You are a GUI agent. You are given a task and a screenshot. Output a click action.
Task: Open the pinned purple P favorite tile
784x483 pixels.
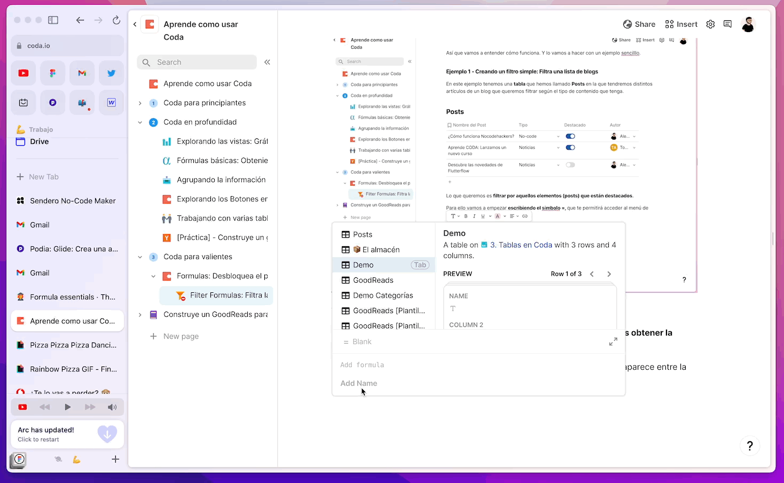click(x=53, y=103)
